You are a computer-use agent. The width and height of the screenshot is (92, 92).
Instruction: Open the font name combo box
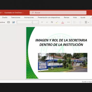pyautogui.click(x=25, y=22)
